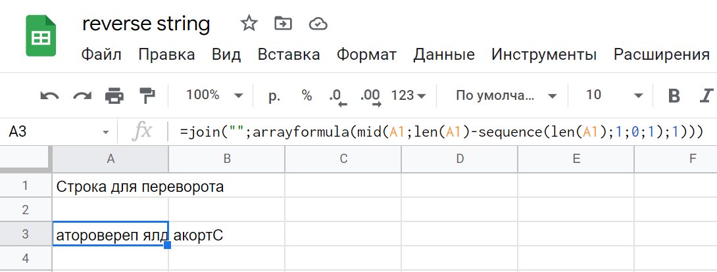This screenshot has width=717, height=272.
Task: Open the font family dropdown
Action: click(x=507, y=96)
